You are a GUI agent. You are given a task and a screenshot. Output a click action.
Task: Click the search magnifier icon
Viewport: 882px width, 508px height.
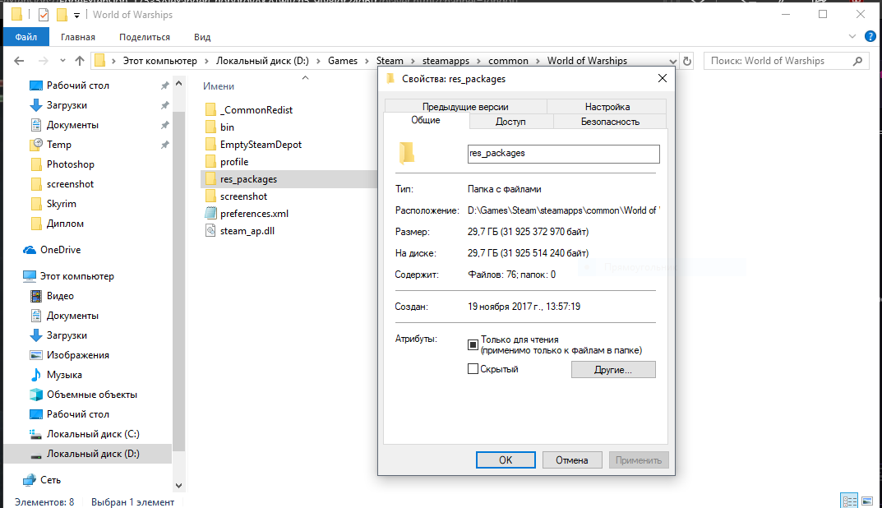pyautogui.click(x=857, y=61)
